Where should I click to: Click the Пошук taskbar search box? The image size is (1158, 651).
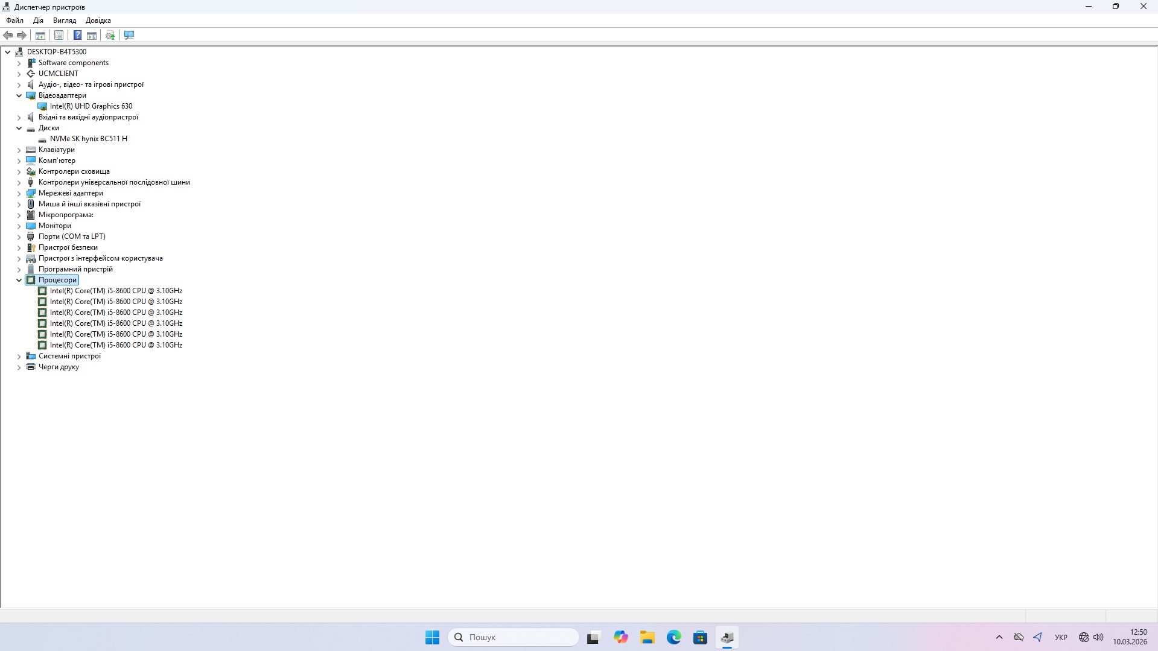pyautogui.click(x=514, y=637)
